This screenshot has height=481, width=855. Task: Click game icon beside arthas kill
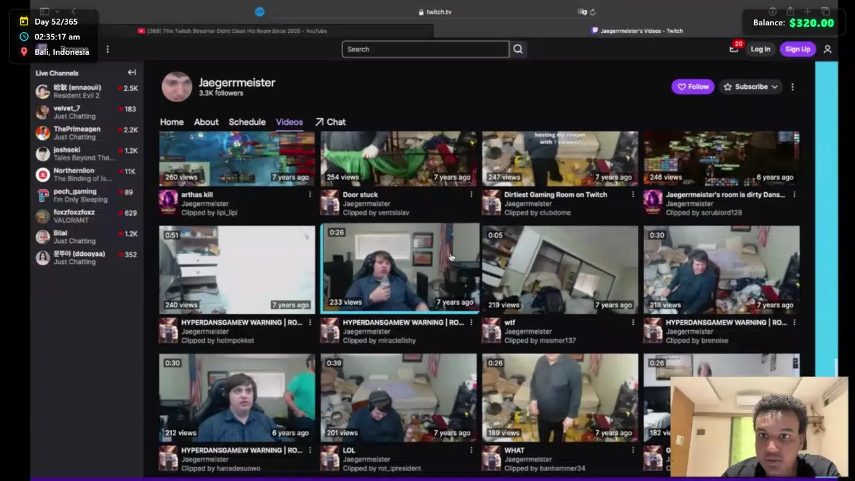click(168, 202)
